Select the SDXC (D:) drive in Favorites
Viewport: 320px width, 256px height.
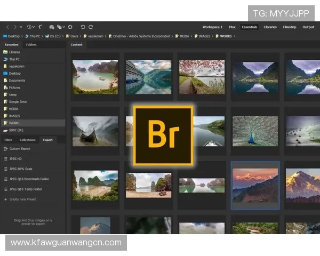[15, 130]
